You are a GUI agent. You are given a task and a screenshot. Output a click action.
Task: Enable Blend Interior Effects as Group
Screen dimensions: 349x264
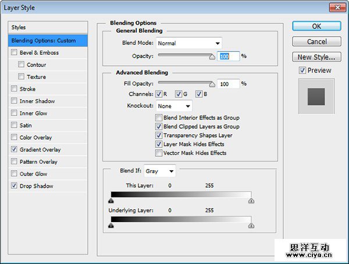159,118
